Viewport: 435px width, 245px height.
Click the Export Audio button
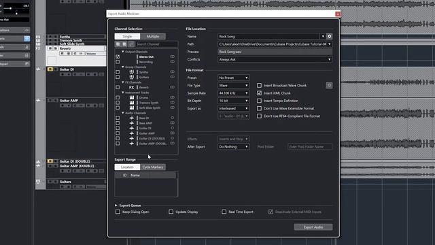(313, 227)
